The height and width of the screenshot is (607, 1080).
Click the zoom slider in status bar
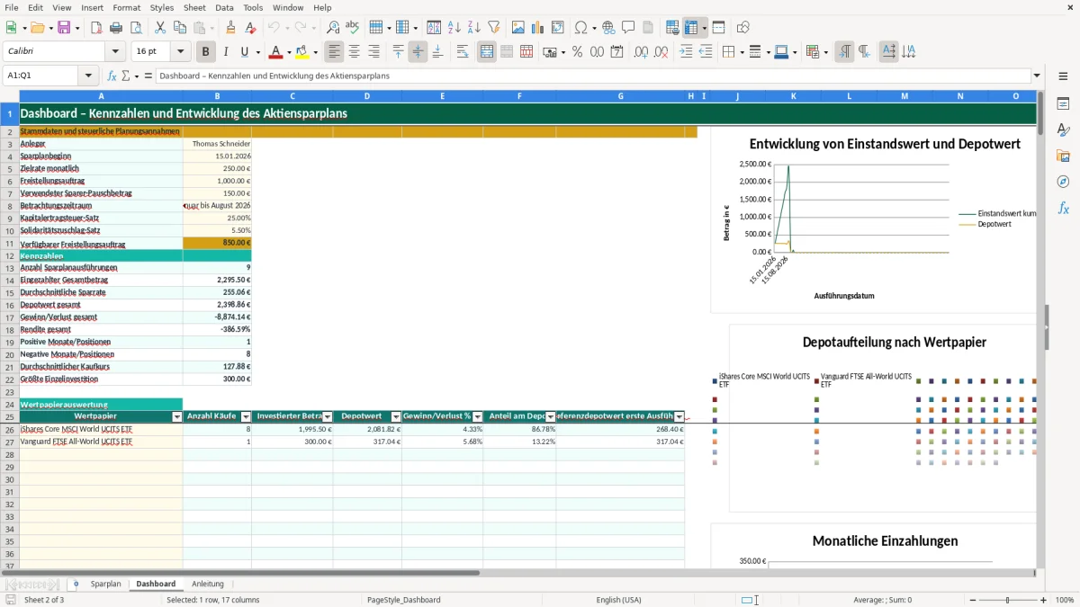click(x=1007, y=600)
